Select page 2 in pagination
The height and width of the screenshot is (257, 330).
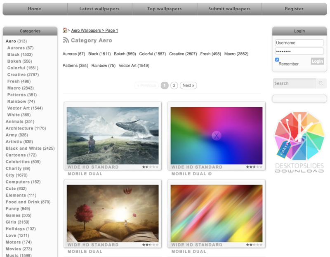174,85
